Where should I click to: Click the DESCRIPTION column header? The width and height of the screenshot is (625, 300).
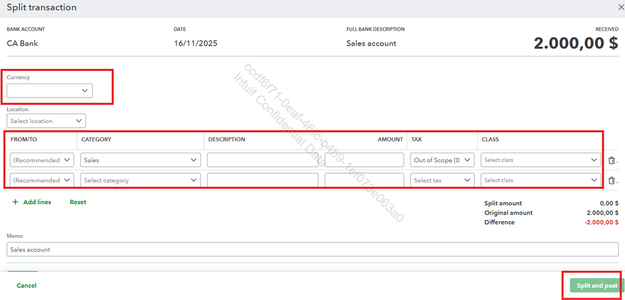click(226, 139)
